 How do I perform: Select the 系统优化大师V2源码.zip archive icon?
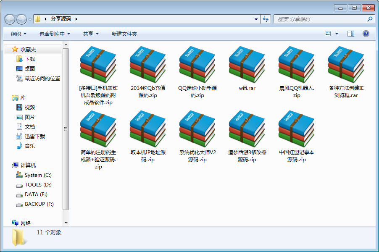197,129
